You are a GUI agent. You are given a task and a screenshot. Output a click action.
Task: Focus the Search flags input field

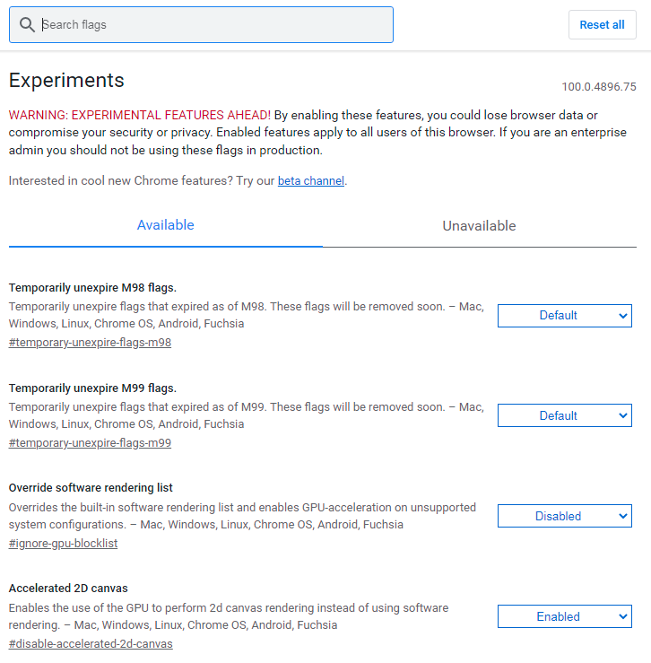coord(215,25)
